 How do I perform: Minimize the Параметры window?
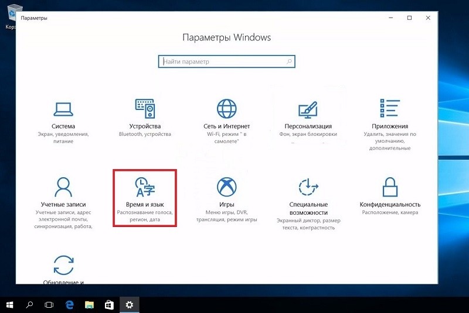390,18
